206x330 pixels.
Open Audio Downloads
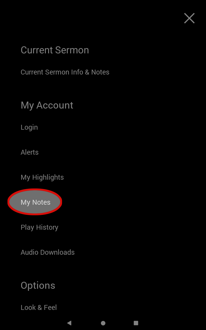coord(48,252)
